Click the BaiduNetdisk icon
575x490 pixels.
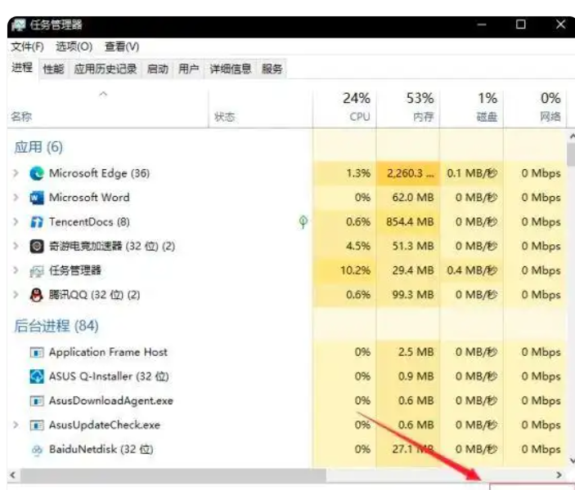pos(36,450)
